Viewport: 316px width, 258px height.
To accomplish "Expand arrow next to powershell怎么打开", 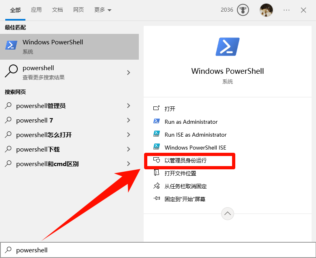I will [129, 135].
